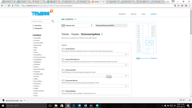Click the key icon in AccessToken field
This screenshot has height=108, width=192.
126,54
